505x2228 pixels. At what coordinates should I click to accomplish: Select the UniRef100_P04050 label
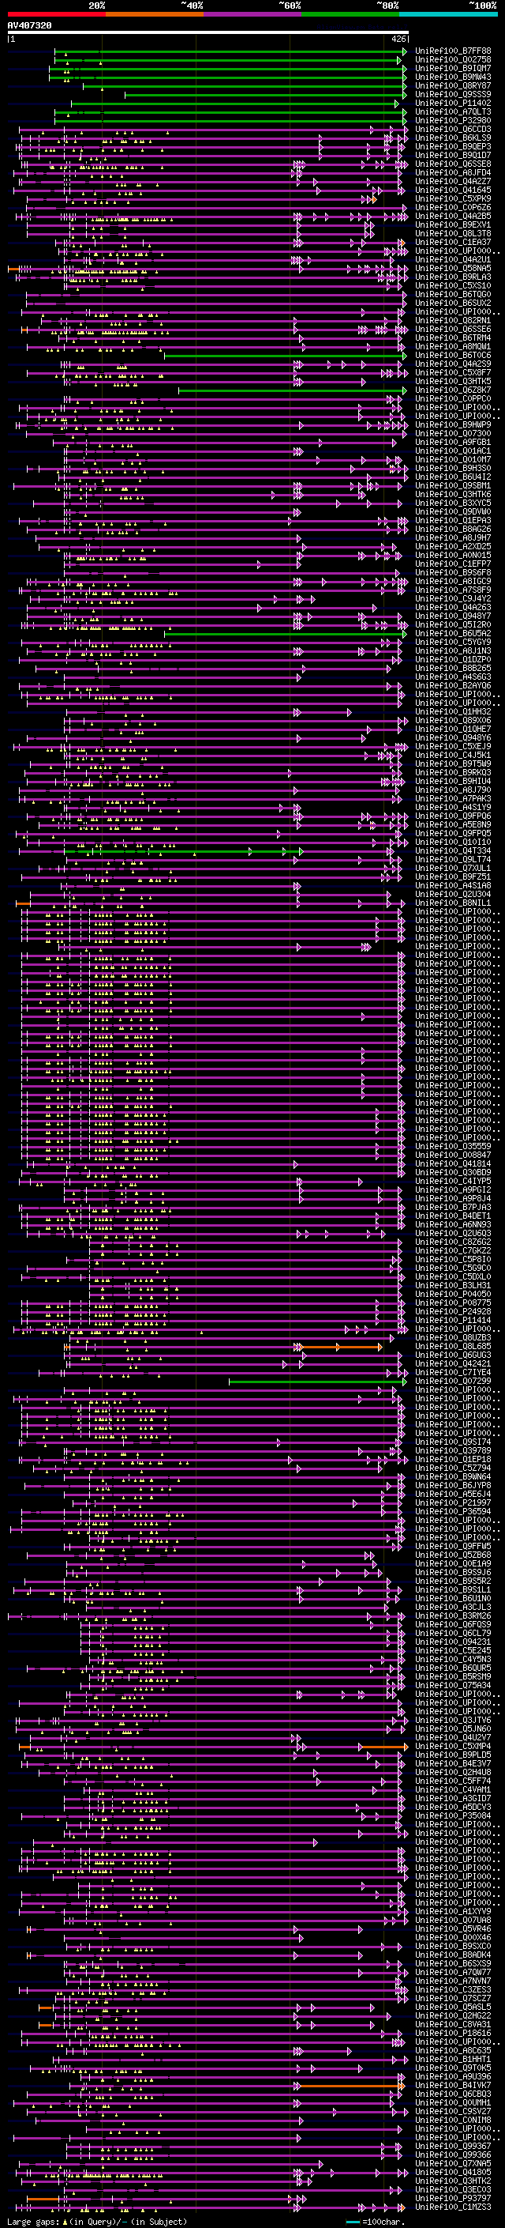click(x=453, y=1294)
